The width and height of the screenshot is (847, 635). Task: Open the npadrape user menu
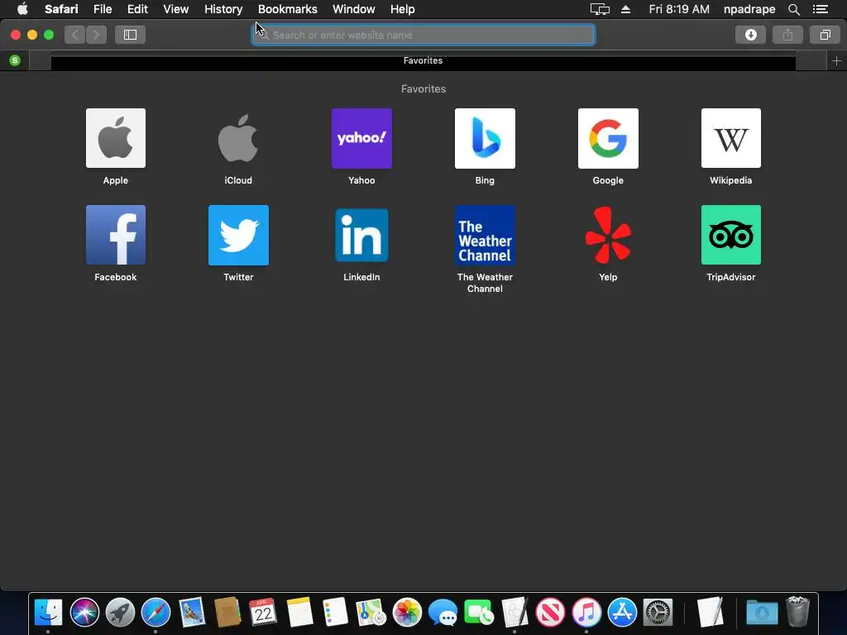tap(749, 9)
